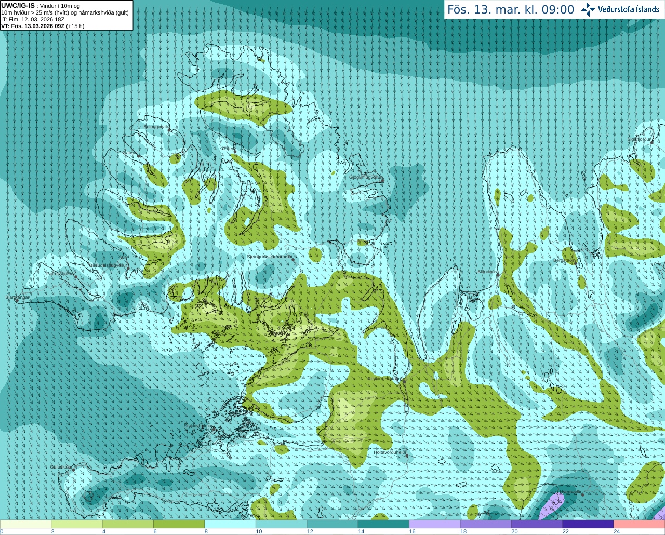665x535 pixels.
Task: Click the Bjargtangar station marker
Action: pos(17,300)
